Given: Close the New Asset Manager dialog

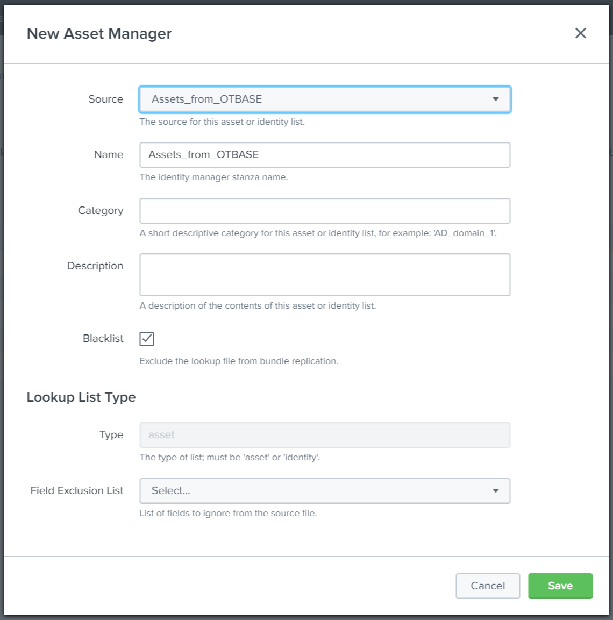Looking at the screenshot, I should coord(580,33).
